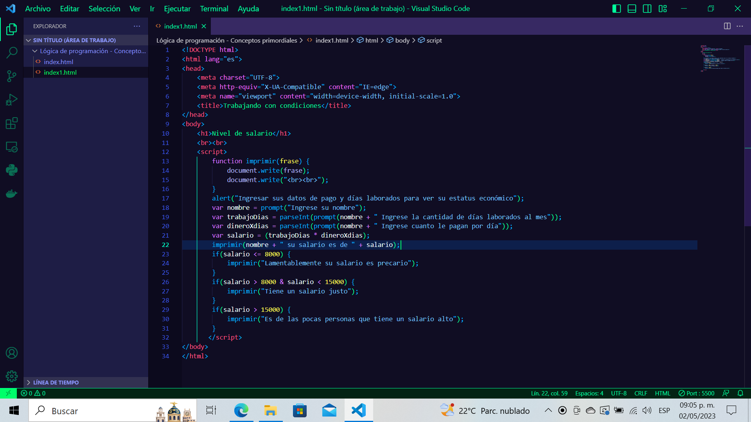Click the VS Code logo icon
This screenshot has height=422, width=751.
click(x=11, y=8)
